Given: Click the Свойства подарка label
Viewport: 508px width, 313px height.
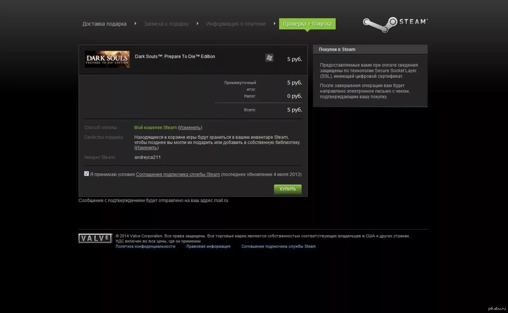Looking at the screenshot, I should pyautogui.click(x=104, y=137).
